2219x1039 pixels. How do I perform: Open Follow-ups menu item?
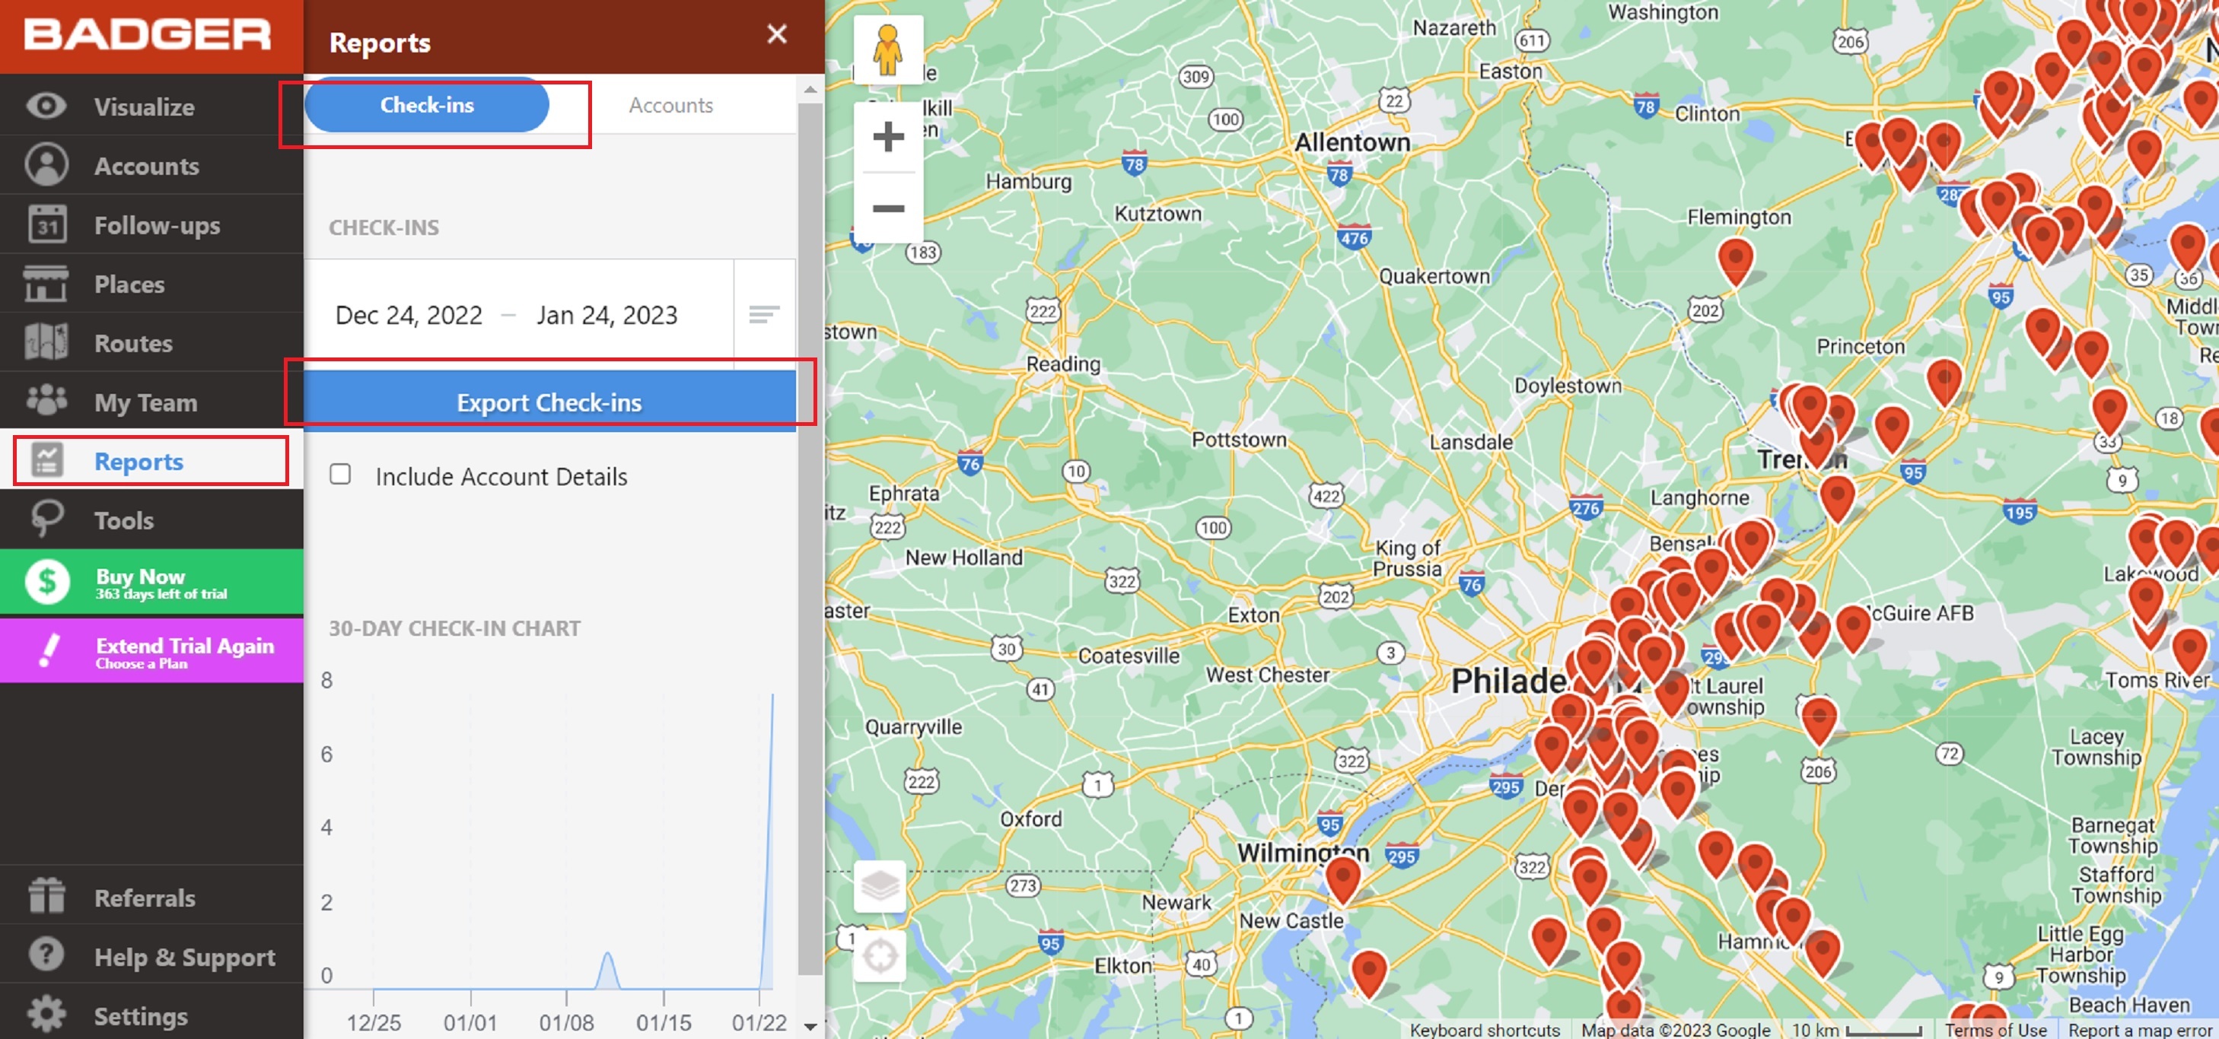pos(151,224)
